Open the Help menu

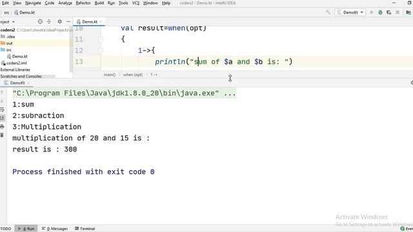166,3
